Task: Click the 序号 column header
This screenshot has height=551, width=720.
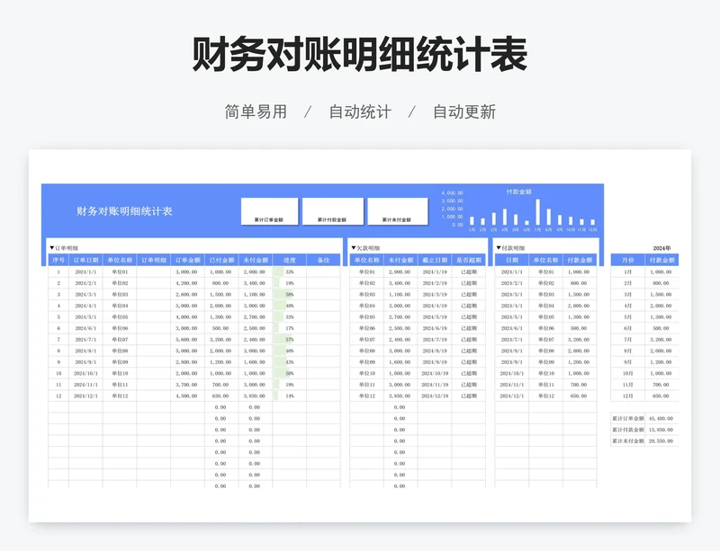Action: coord(58,260)
